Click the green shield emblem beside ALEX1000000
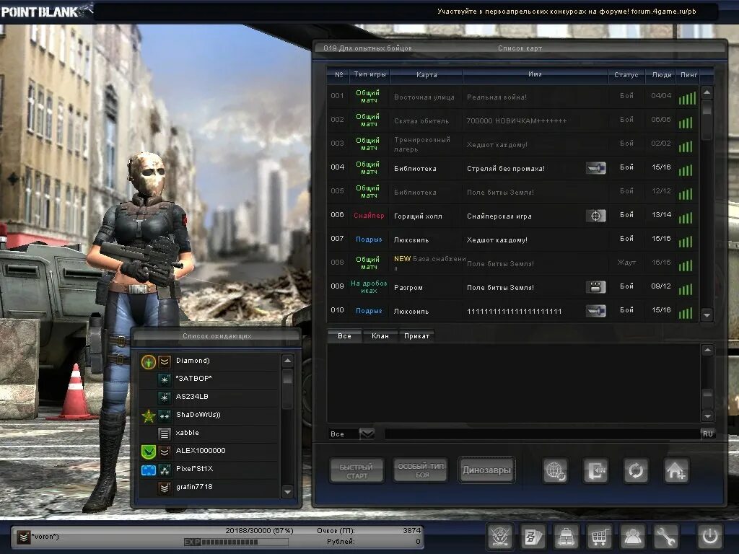This screenshot has height=554, width=739. 149,452
